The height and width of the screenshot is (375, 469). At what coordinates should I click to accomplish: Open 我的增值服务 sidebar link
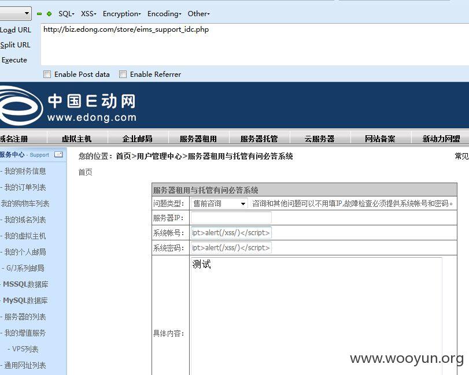[x=25, y=333]
